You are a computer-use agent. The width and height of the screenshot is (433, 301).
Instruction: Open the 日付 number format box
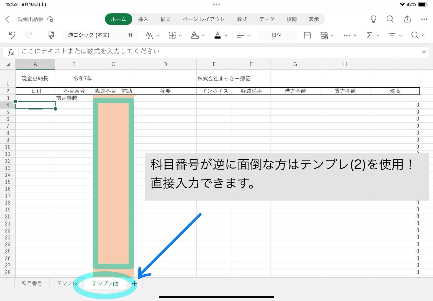[x=277, y=35]
